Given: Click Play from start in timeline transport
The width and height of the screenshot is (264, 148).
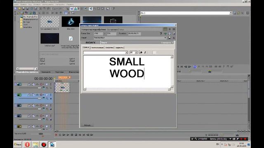Looking at the screenshot, I should point(64,135).
